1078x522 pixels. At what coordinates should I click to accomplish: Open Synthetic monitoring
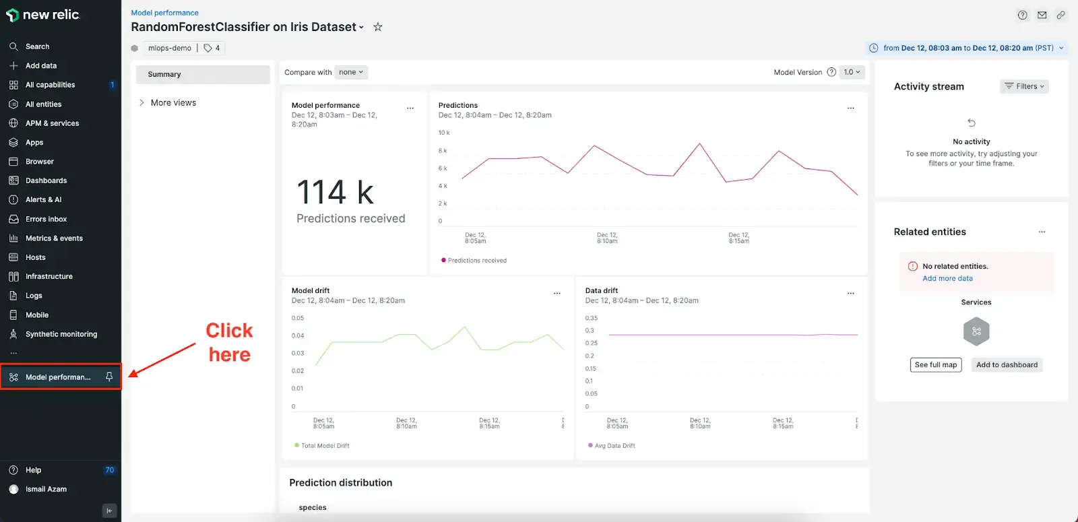[61, 334]
